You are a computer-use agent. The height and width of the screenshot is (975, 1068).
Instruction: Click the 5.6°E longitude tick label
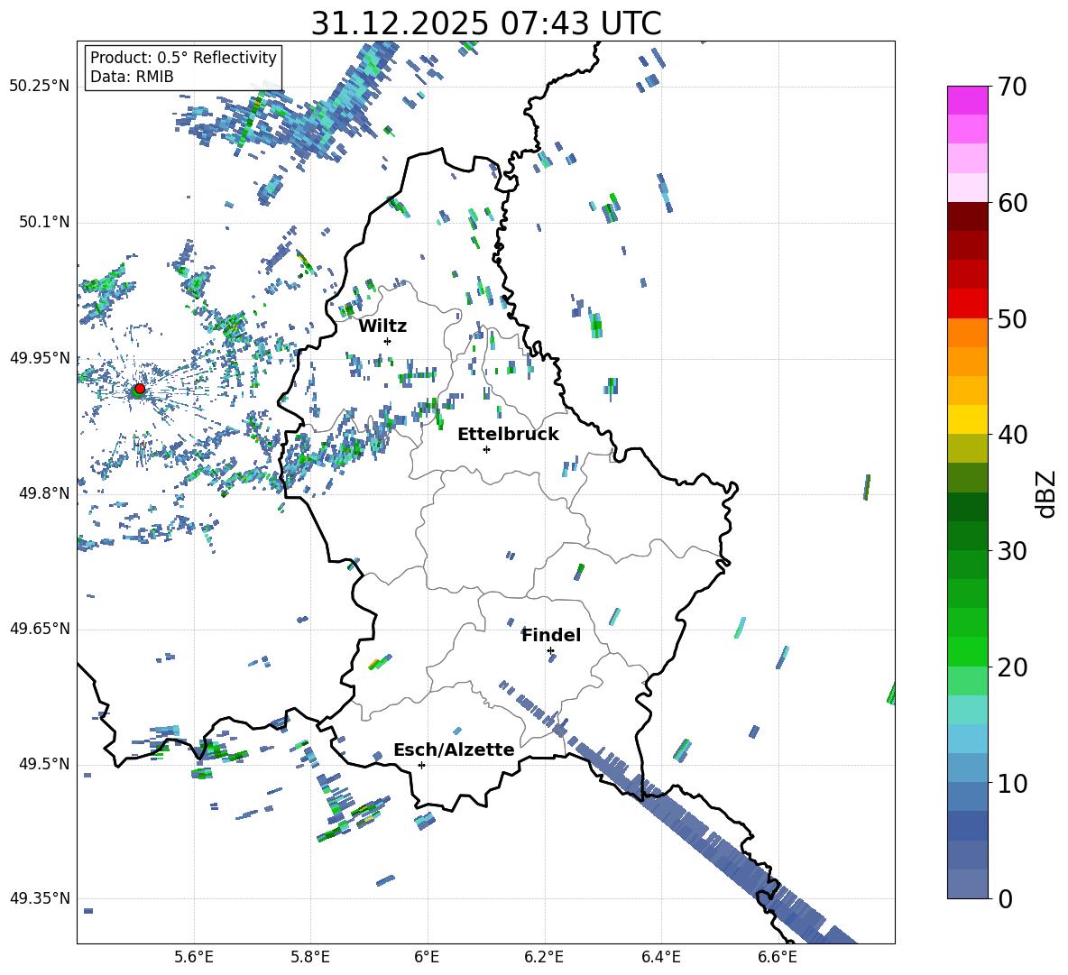(x=194, y=957)
